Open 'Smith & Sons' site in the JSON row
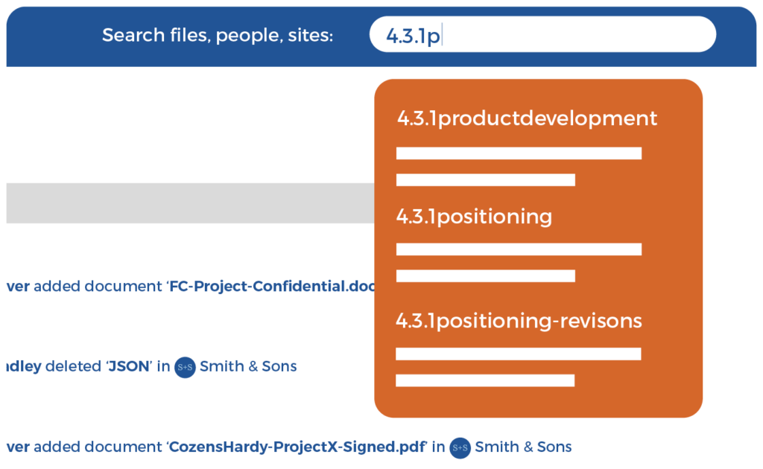The height and width of the screenshot is (469, 763). (248, 366)
